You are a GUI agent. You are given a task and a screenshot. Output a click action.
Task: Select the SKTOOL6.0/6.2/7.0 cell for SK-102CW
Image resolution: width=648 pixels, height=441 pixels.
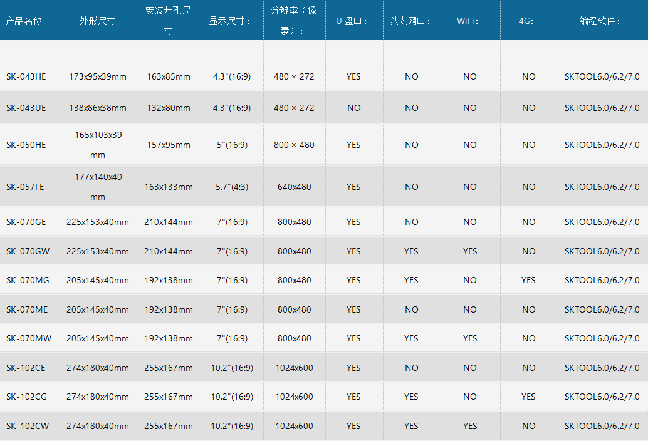(x=602, y=426)
